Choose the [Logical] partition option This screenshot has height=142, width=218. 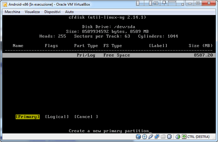coord(57,117)
